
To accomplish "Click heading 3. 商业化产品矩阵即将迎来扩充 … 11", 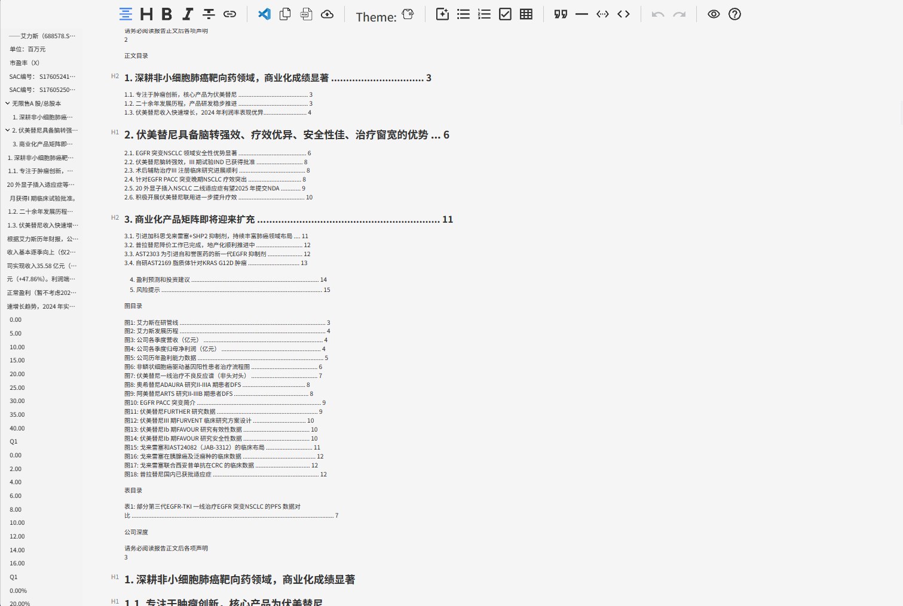I will [x=289, y=220].
